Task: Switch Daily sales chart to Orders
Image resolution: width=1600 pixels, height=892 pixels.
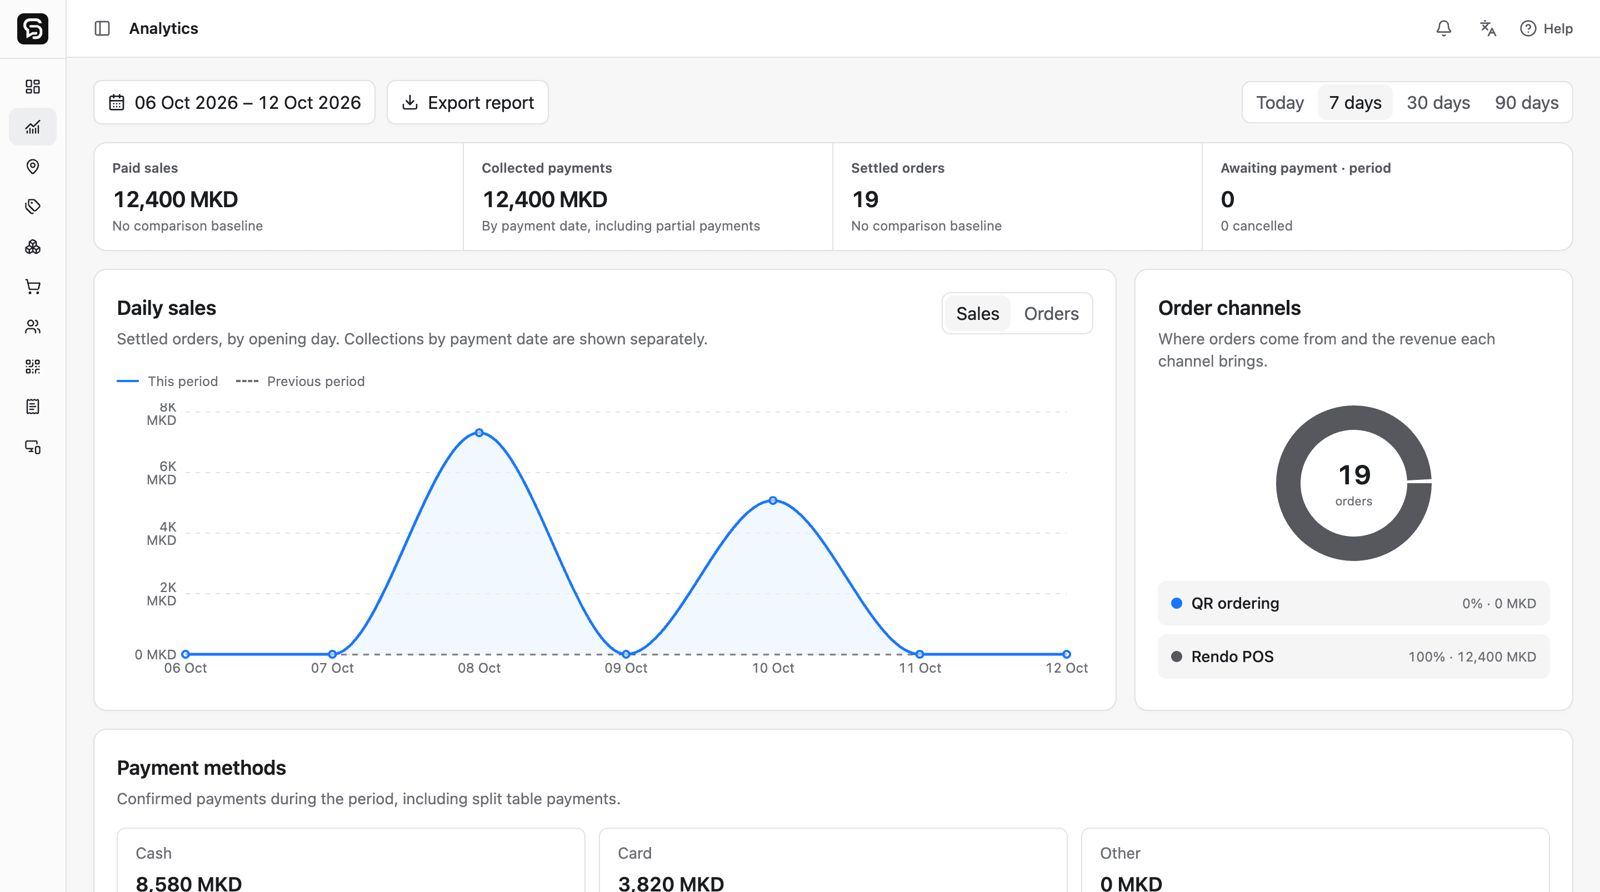Action: 1051,314
